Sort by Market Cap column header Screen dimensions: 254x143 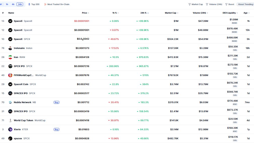point(171,13)
